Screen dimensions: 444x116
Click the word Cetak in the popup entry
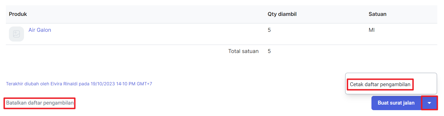[356, 84]
